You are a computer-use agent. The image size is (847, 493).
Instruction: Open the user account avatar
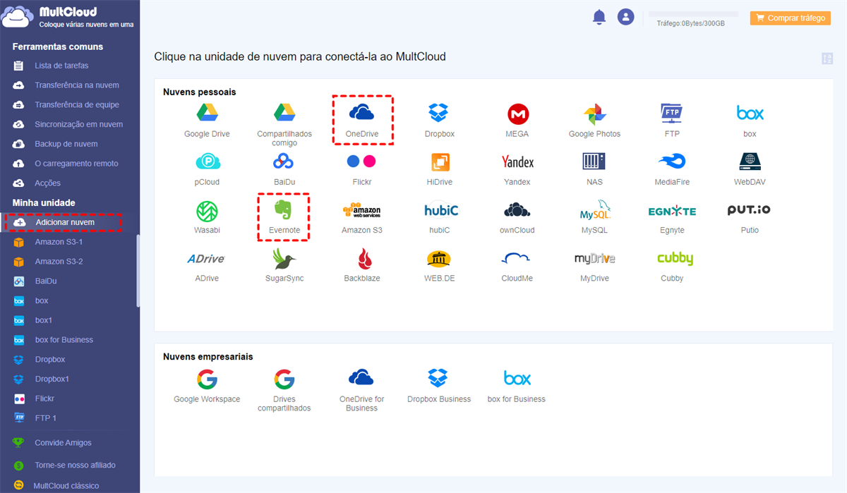[x=625, y=17]
